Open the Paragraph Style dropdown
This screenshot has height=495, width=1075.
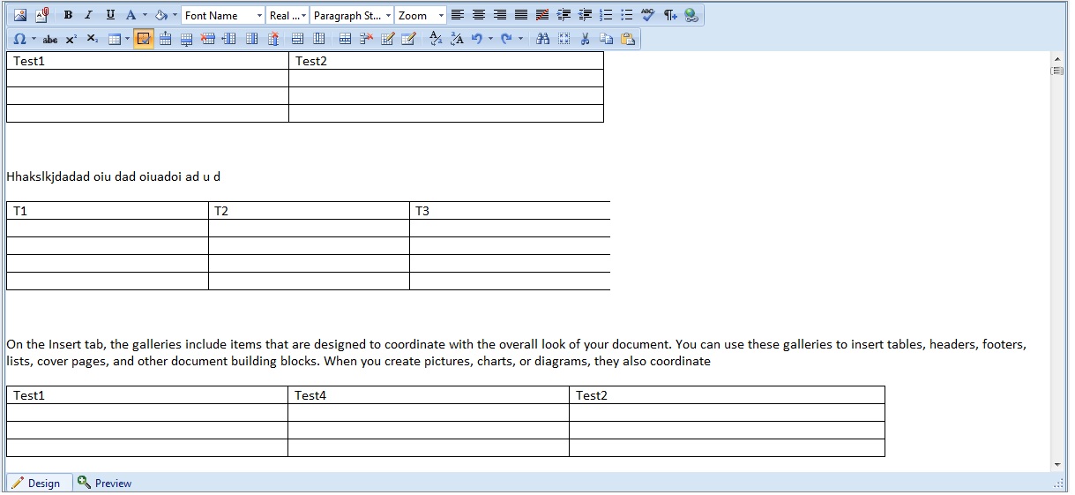[352, 15]
